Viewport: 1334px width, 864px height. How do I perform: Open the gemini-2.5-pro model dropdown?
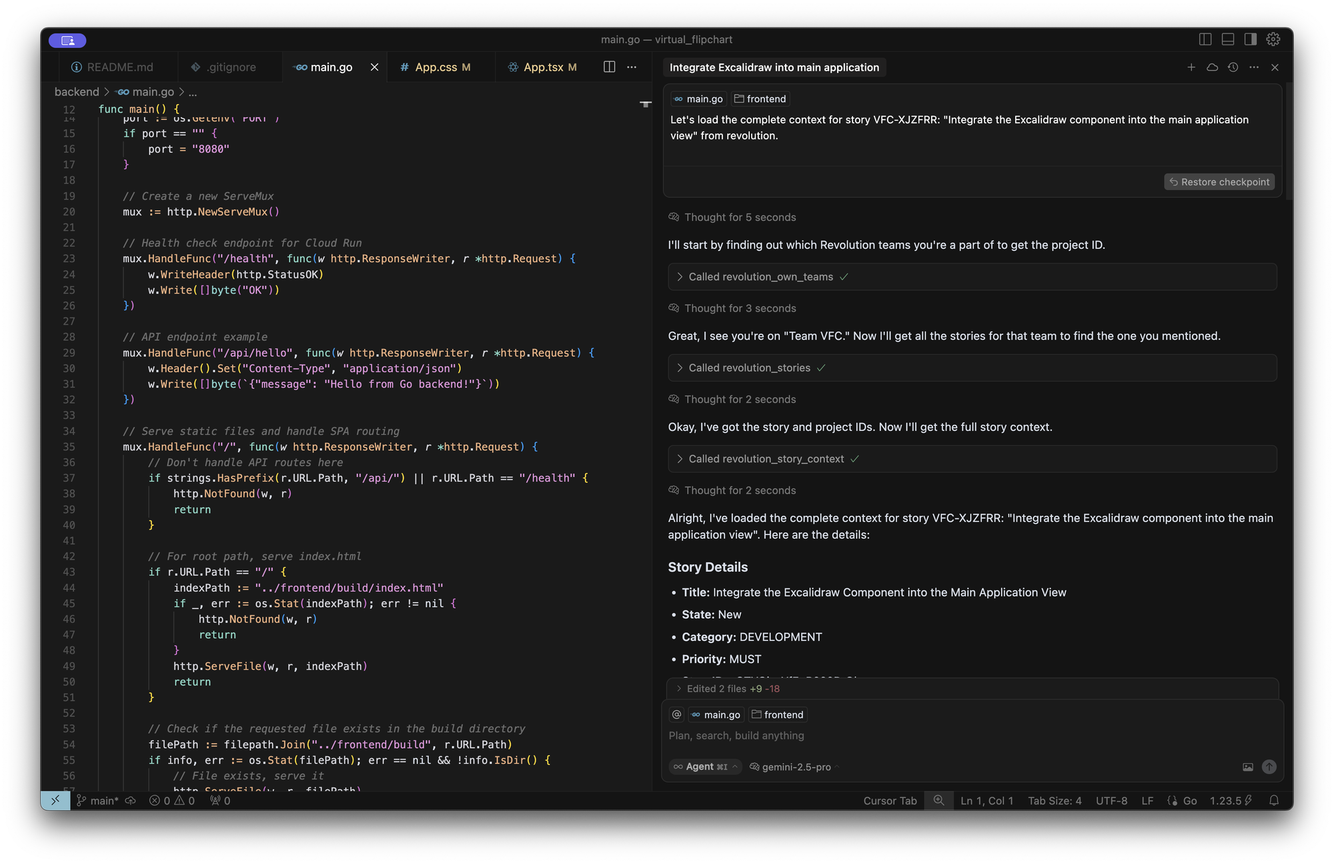[796, 767]
